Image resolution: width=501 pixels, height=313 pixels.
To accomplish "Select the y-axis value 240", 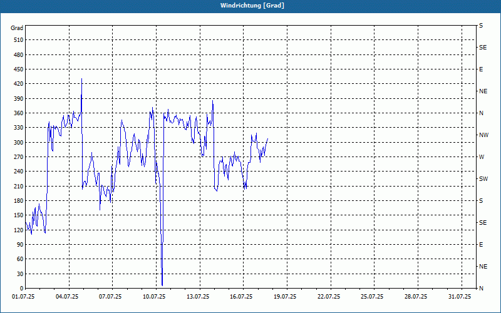I will coord(19,172).
